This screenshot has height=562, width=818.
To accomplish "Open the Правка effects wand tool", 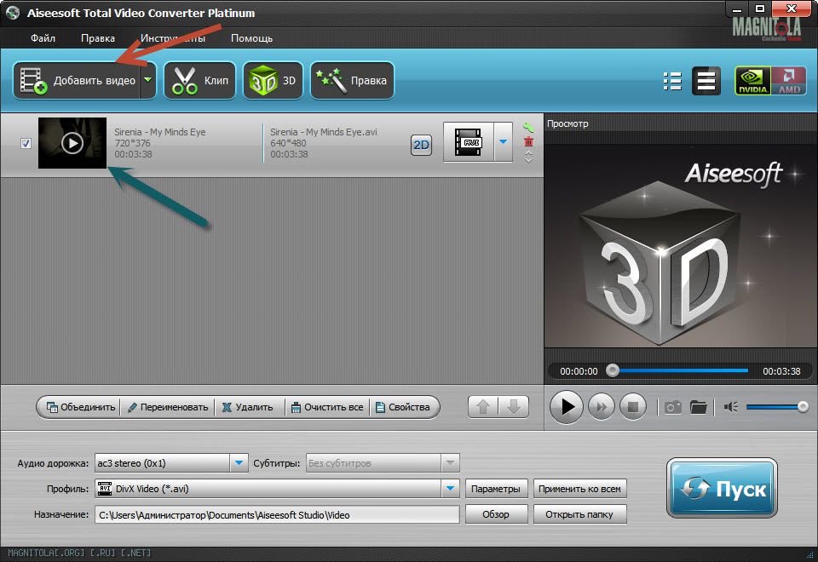I will (x=352, y=81).
